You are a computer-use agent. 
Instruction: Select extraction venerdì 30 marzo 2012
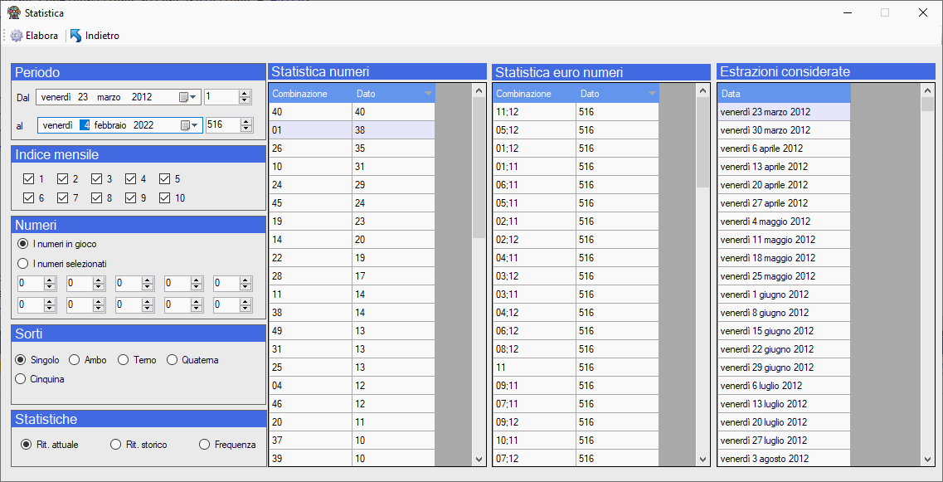(x=785, y=130)
